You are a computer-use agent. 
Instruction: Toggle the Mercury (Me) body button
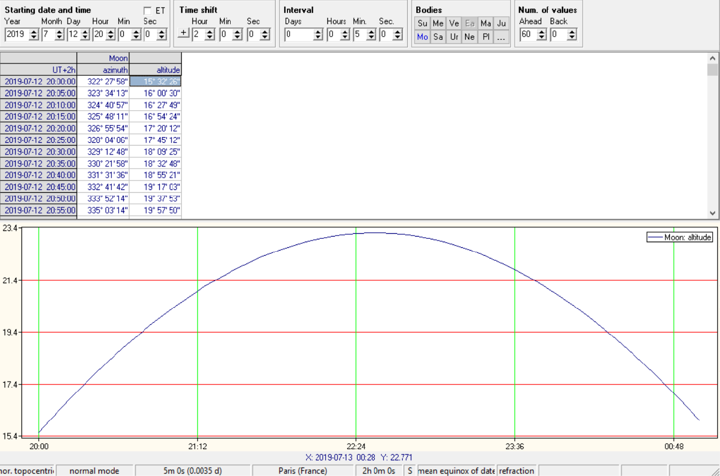(438, 24)
